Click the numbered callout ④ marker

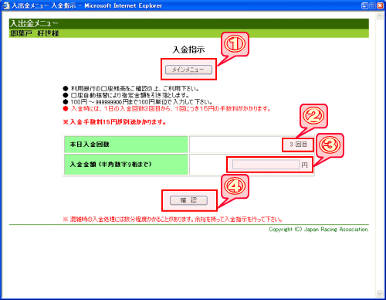pos(235,186)
